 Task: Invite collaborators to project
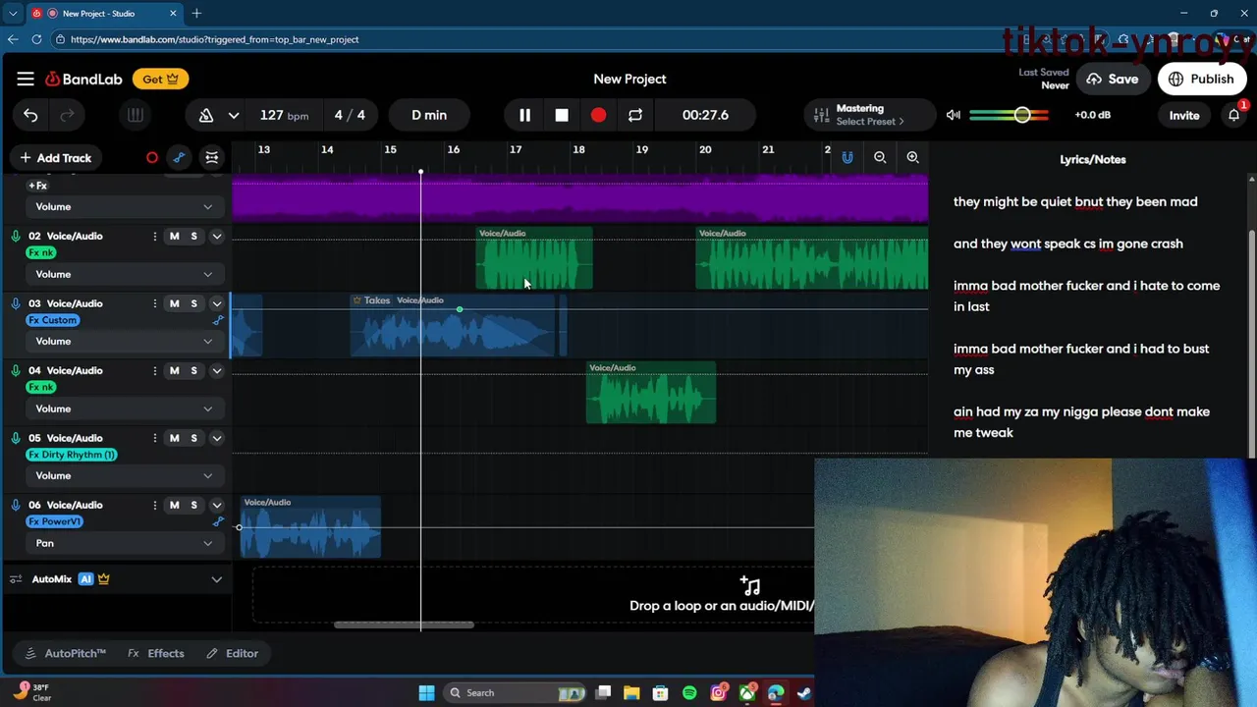[1184, 115]
